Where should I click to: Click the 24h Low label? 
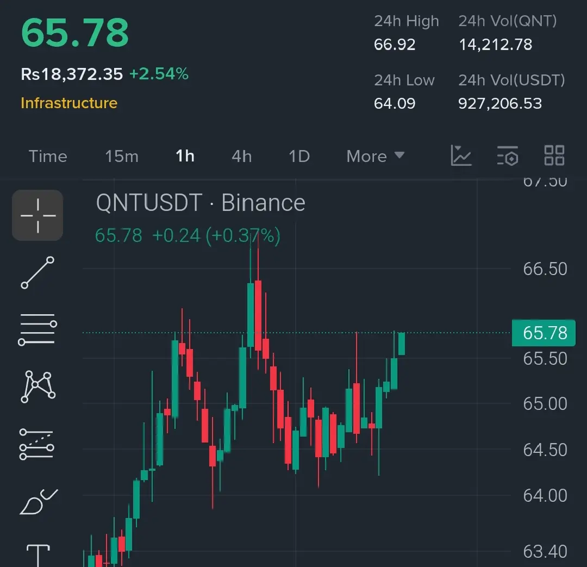(404, 80)
